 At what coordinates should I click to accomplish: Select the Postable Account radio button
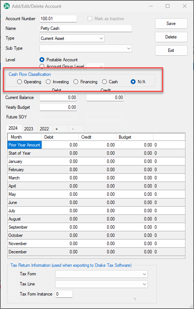[42, 59]
